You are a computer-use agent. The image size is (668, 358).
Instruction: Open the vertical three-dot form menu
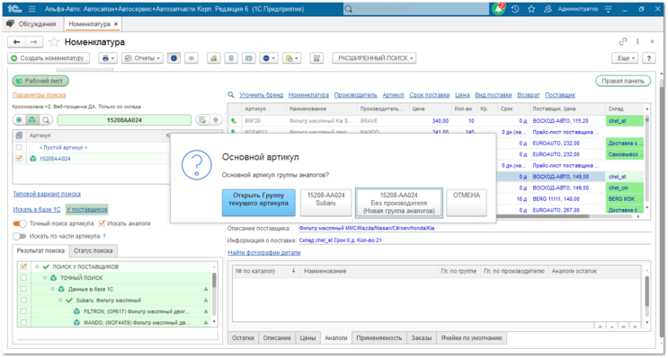(637, 41)
